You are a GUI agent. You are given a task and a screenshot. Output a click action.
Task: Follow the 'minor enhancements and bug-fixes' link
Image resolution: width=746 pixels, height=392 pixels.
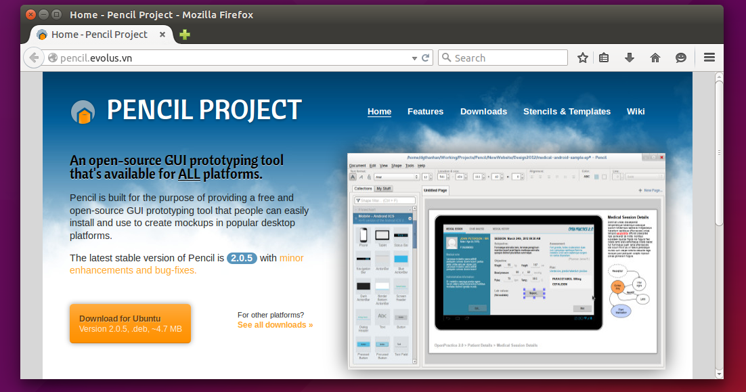(187, 264)
